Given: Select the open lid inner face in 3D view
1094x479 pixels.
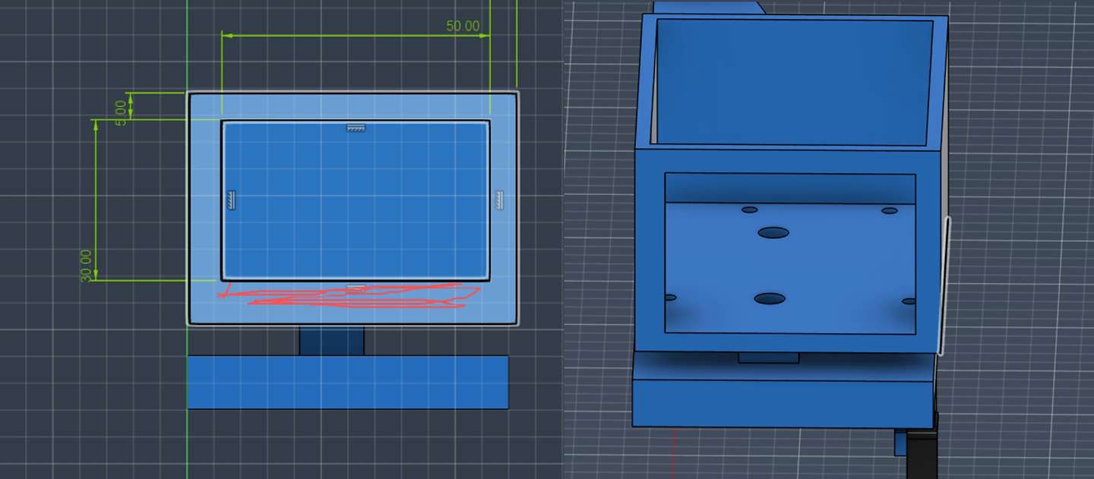Looking at the screenshot, I should 793,82.
